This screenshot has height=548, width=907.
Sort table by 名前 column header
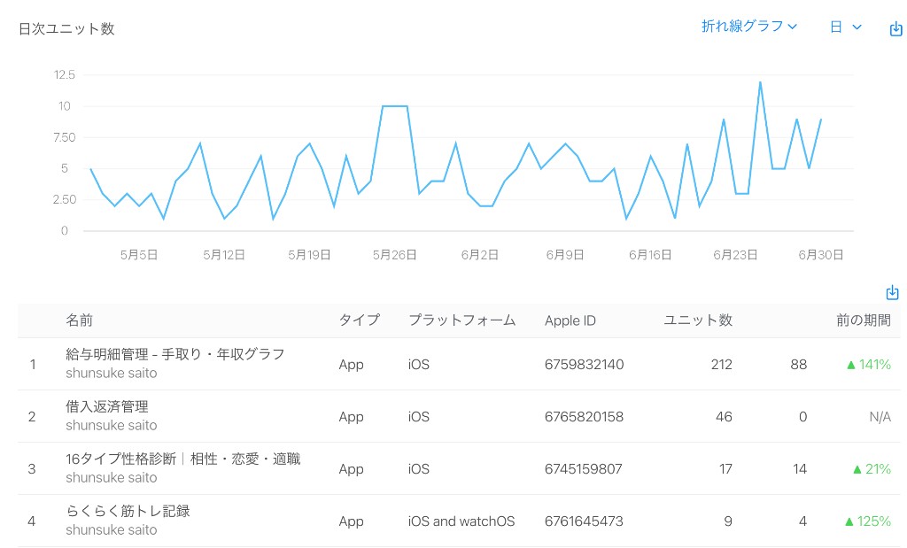[79, 320]
